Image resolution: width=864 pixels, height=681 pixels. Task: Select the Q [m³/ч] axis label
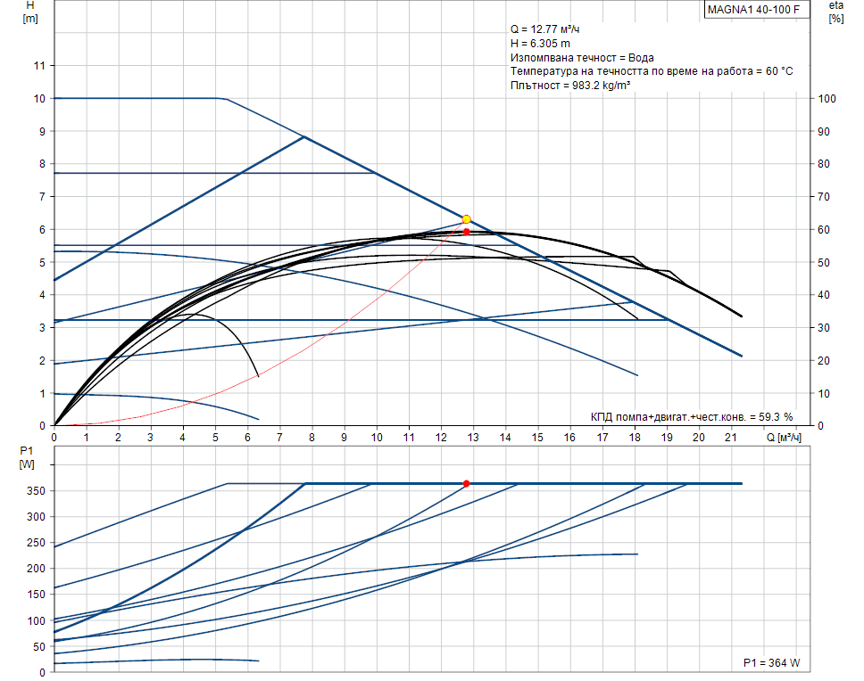click(783, 438)
